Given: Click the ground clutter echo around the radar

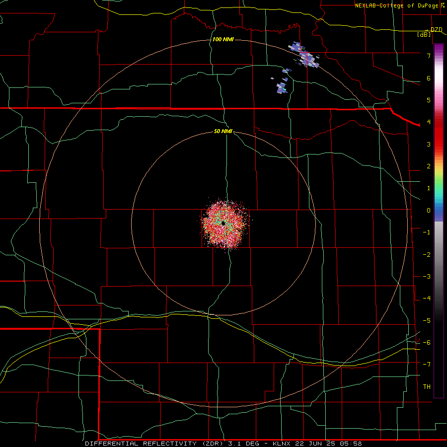Looking at the screenshot, I should [224, 224].
